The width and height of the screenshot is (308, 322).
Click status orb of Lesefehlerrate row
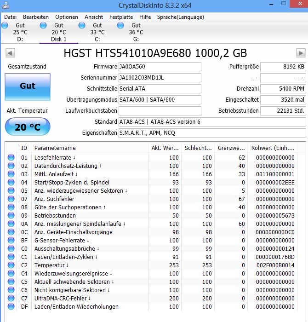pos(11,157)
